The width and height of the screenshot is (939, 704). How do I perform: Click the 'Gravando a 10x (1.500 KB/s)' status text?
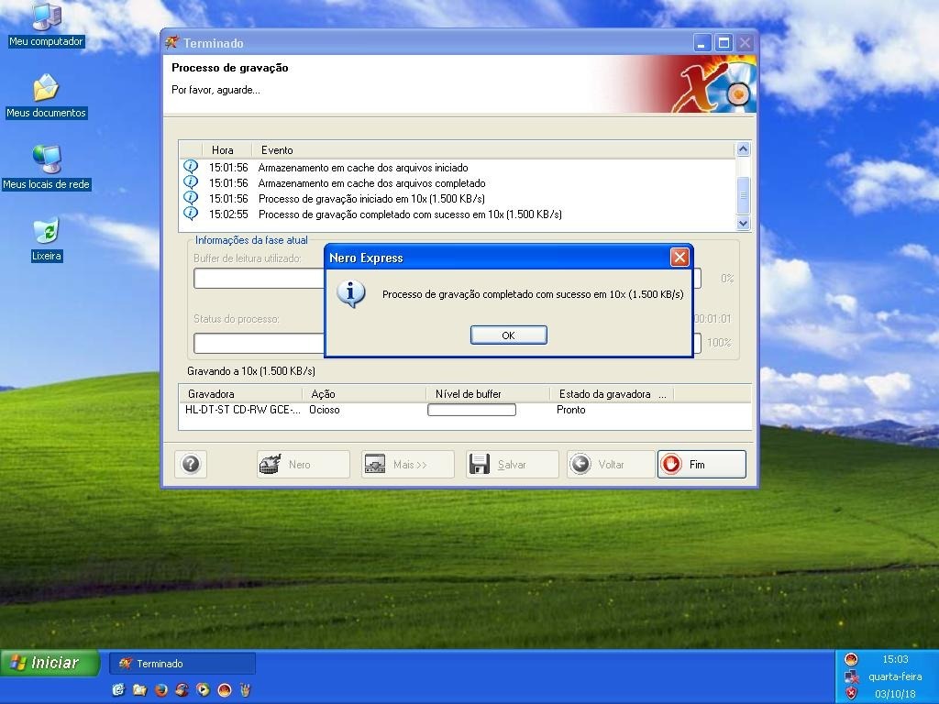[251, 371]
